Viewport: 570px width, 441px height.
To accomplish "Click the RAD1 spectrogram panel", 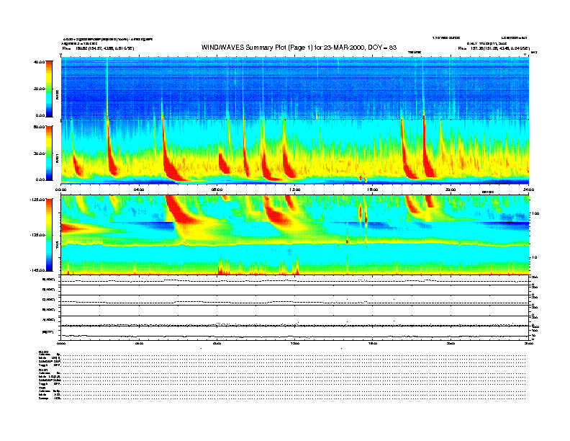I will point(295,152).
